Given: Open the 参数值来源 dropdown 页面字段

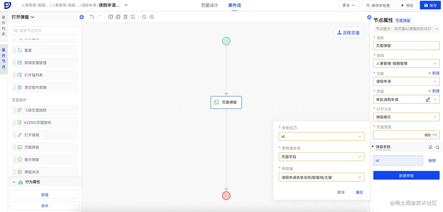Looking at the screenshot, I should (x=321, y=157).
